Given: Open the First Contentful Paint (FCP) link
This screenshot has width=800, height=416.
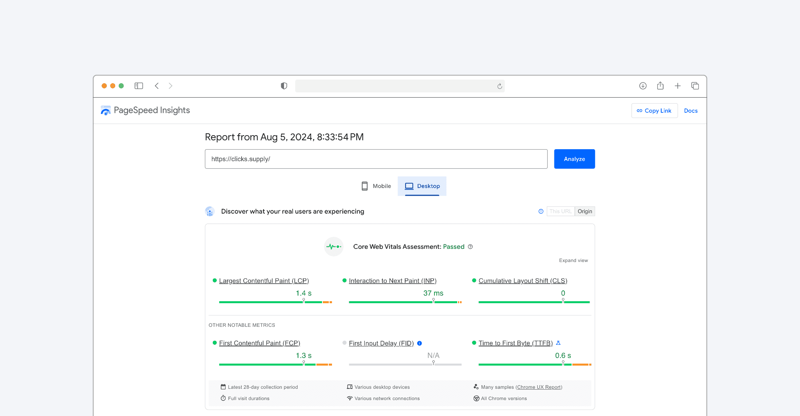Looking at the screenshot, I should (x=260, y=343).
